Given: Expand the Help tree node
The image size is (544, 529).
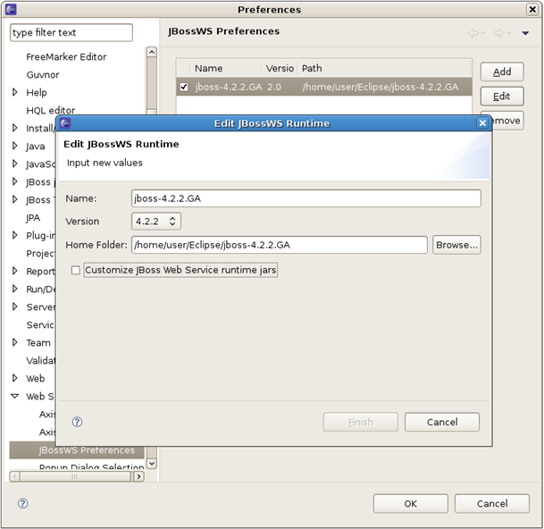Looking at the screenshot, I should (15, 92).
